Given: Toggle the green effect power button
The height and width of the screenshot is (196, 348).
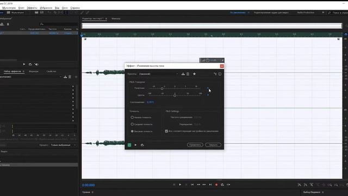Looking at the screenshot, I should coord(129,145).
